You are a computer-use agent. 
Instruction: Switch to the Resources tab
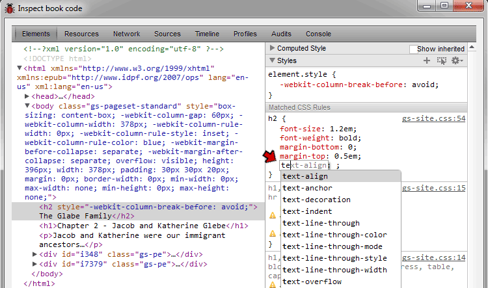tap(81, 34)
